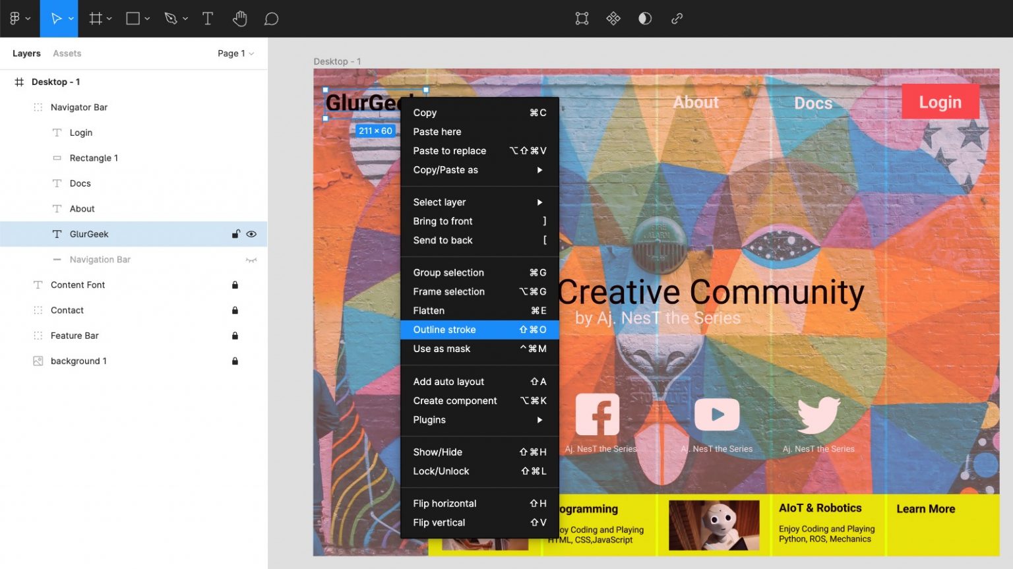Select the background 1 layer
1013x569 pixels.
click(x=78, y=361)
